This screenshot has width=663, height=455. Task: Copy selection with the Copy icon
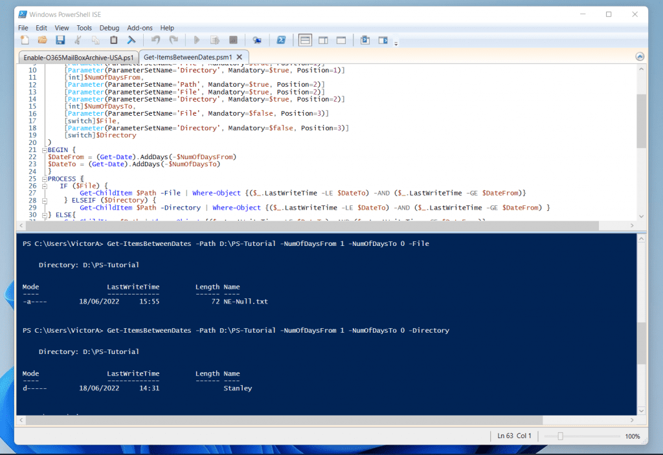[x=96, y=40]
